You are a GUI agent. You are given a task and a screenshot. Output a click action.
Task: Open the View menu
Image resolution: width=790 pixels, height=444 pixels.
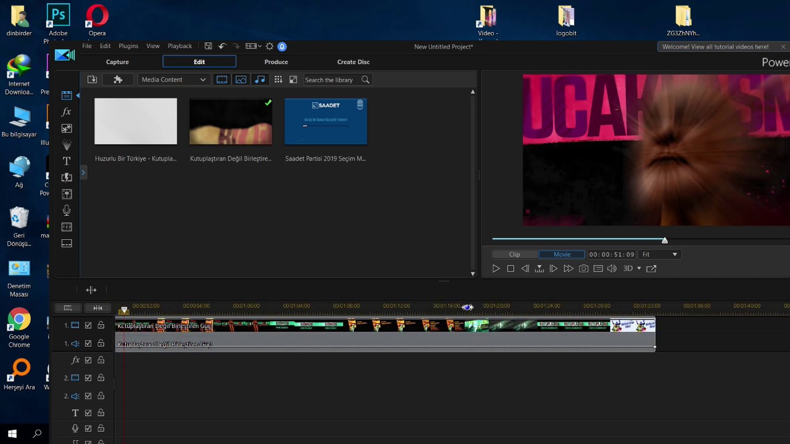(x=153, y=46)
